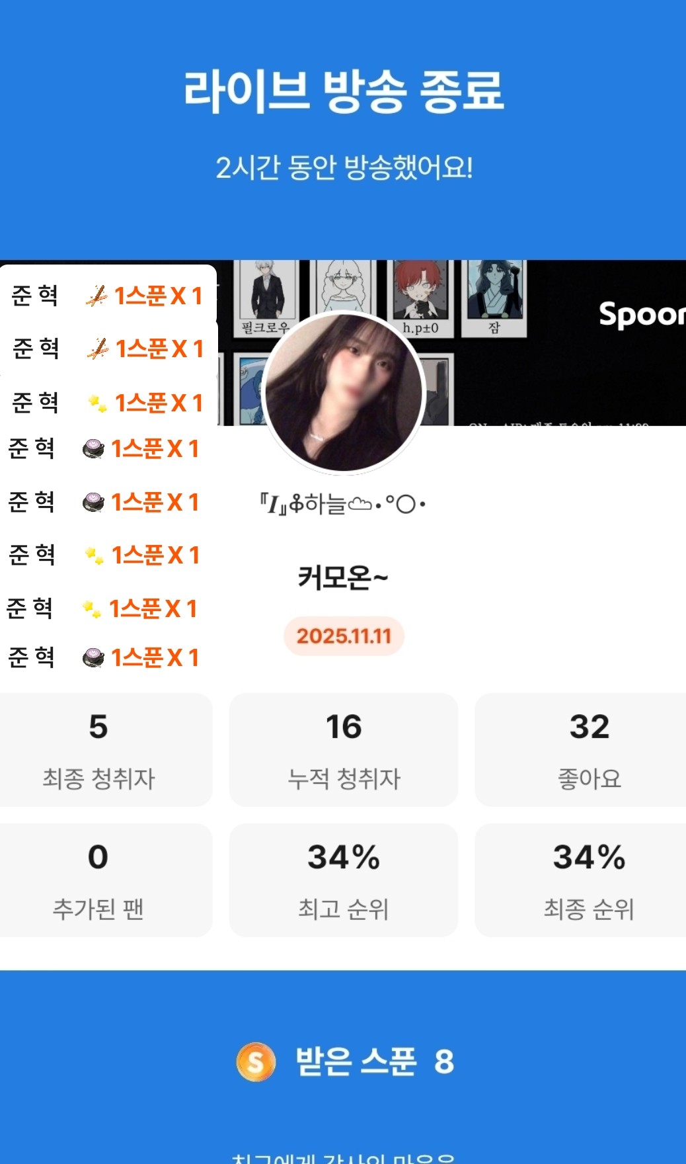This screenshot has height=1164, width=686.
Task: Open the 누적 청취자 stat card showing 16
Action: point(344,750)
